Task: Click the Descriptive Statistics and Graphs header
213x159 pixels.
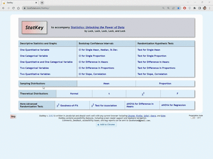Action: tap(38, 43)
